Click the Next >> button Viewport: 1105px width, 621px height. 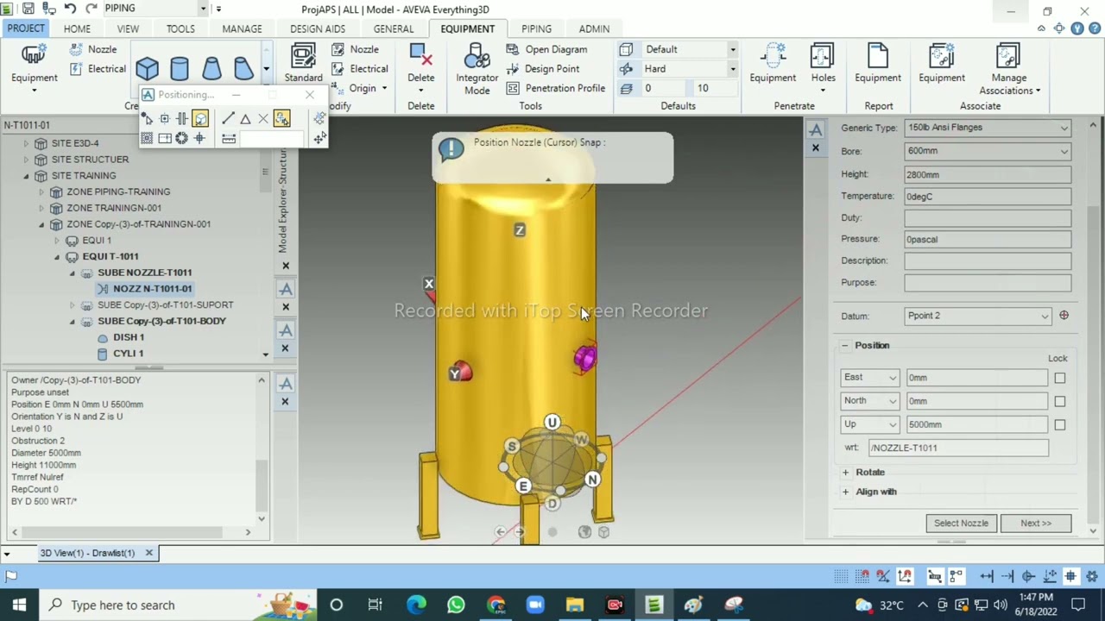[1036, 524]
